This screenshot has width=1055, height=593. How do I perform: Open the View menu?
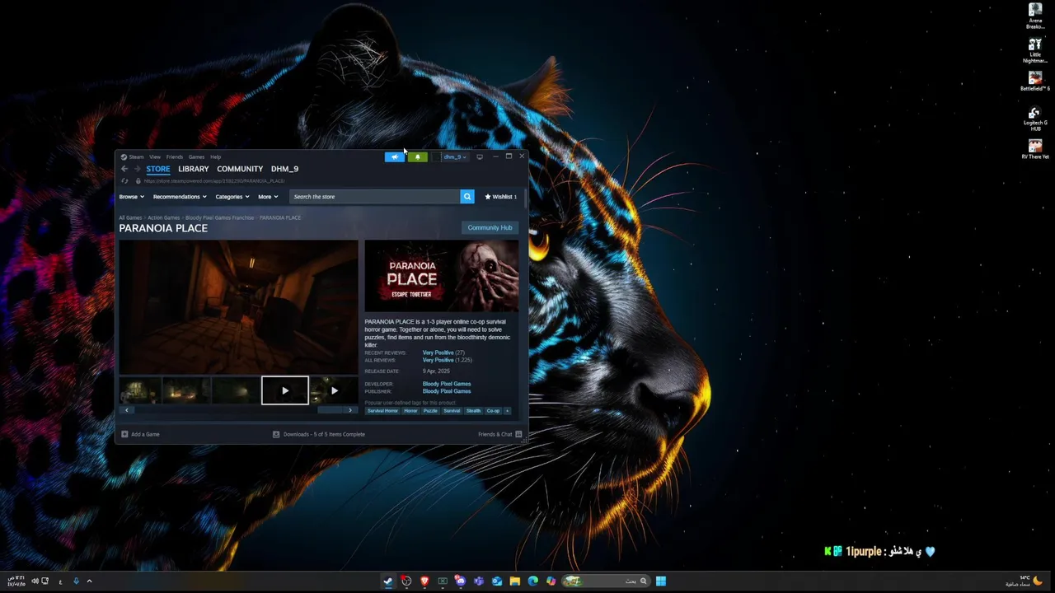[x=155, y=156]
